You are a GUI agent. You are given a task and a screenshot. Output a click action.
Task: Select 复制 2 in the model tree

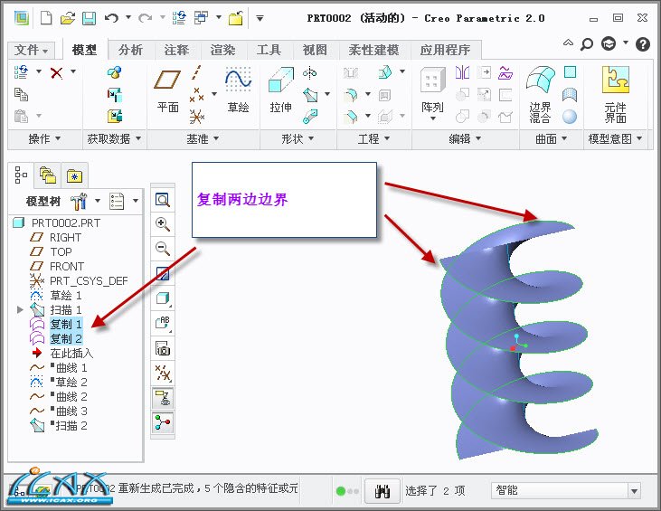[66, 338]
